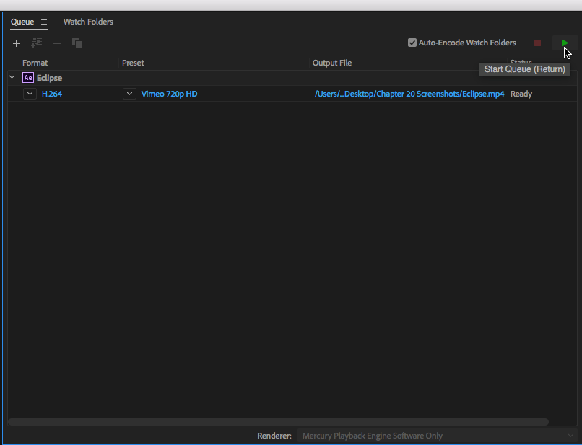Viewport: 582px width, 445px height.
Task: Select the Queue tab
Action: [22, 22]
